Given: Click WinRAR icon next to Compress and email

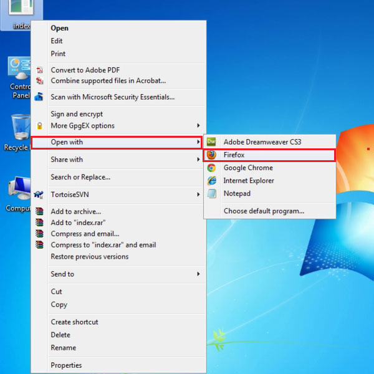Looking at the screenshot, I should click(39, 234).
